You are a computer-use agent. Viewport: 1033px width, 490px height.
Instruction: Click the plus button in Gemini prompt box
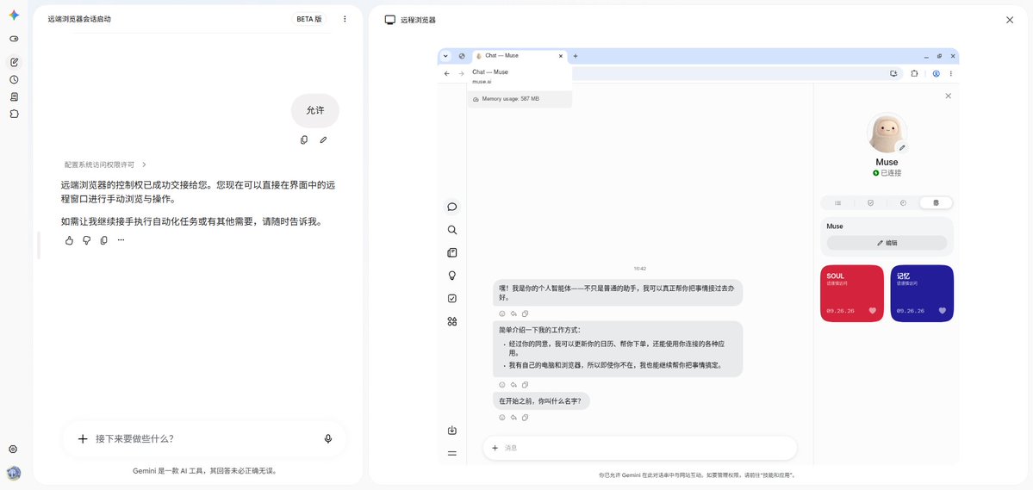click(x=83, y=438)
